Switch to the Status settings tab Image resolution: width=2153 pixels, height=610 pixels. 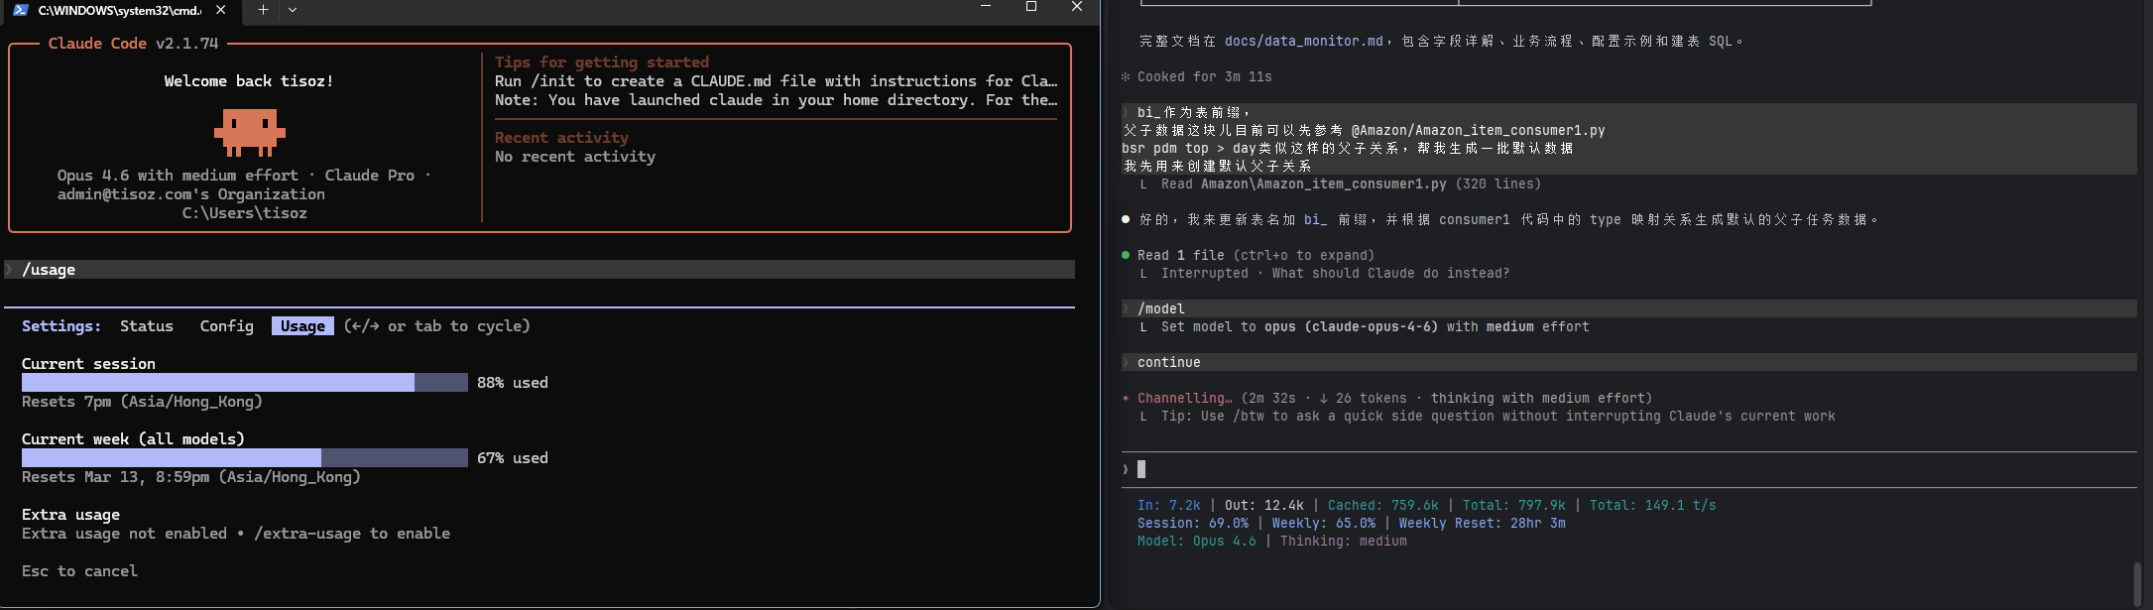(147, 326)
